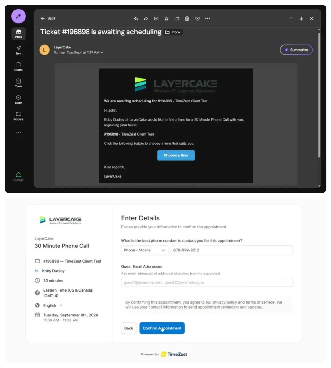The image size is (331, 368).
Task: Open the Spam folder
Action: [18, 100]
